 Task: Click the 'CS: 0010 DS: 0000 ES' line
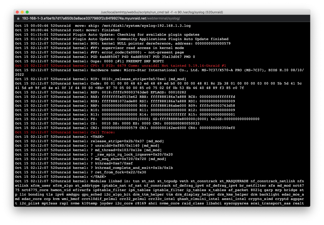pyautogui.click(x=107, y=123)
